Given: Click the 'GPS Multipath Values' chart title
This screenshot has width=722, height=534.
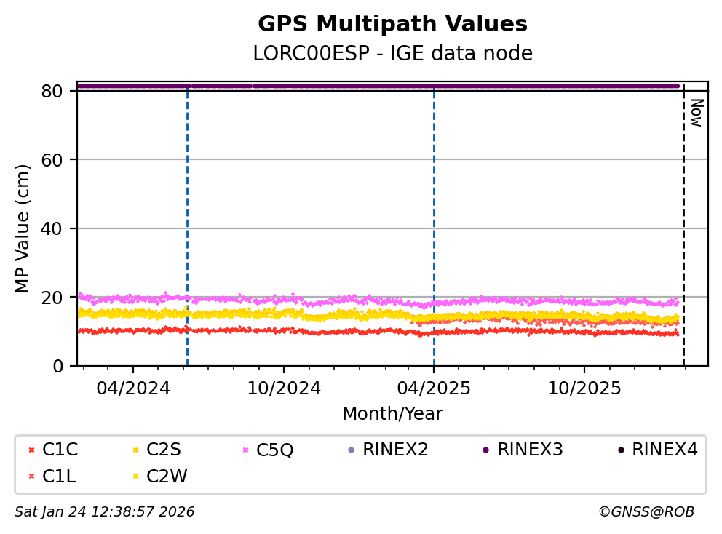Looking at the screenshot, I should pyautogui.click(x=392, y=24).
